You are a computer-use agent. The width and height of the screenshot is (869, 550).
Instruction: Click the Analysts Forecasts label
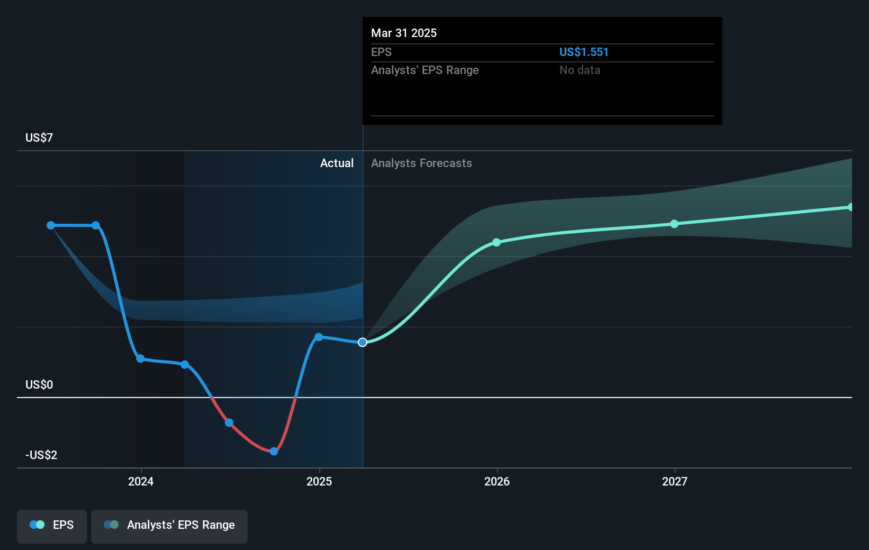[x=421, y=163]
